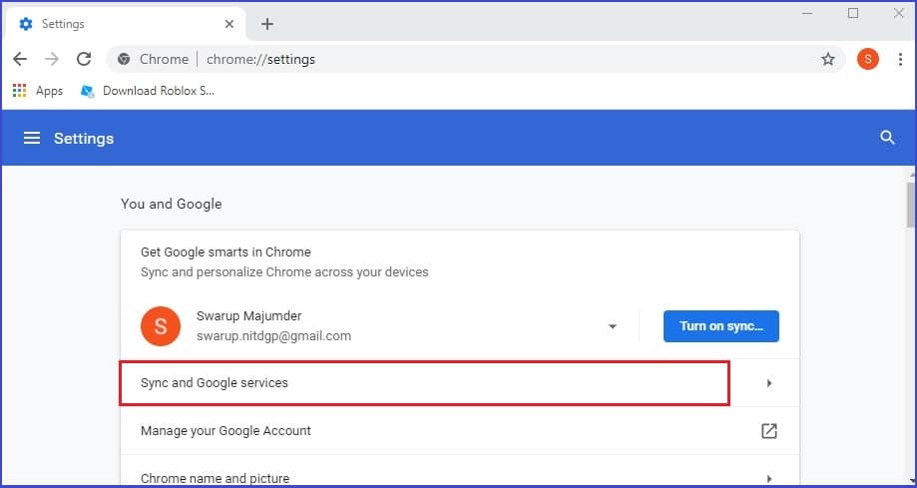Click Get Google smarts in Chrome text
The height and width of the screenshot is (488, 917).
(226, 252)
